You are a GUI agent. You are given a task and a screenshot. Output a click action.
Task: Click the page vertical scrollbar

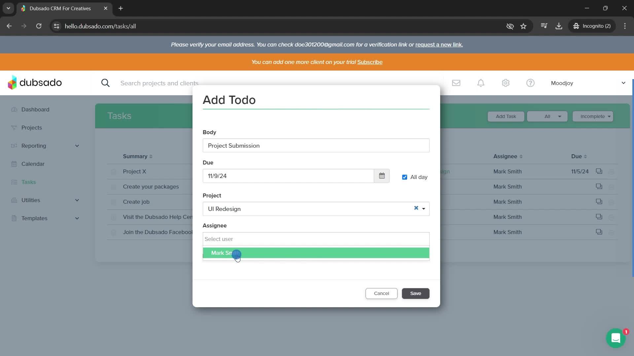coord(633,178)
